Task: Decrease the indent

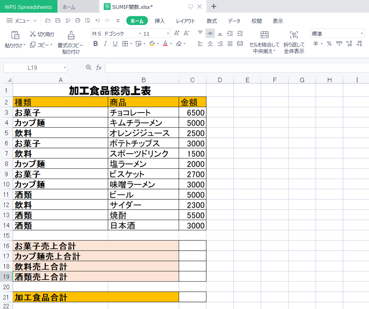Action: pyautogui.click(x=230, y=34)
